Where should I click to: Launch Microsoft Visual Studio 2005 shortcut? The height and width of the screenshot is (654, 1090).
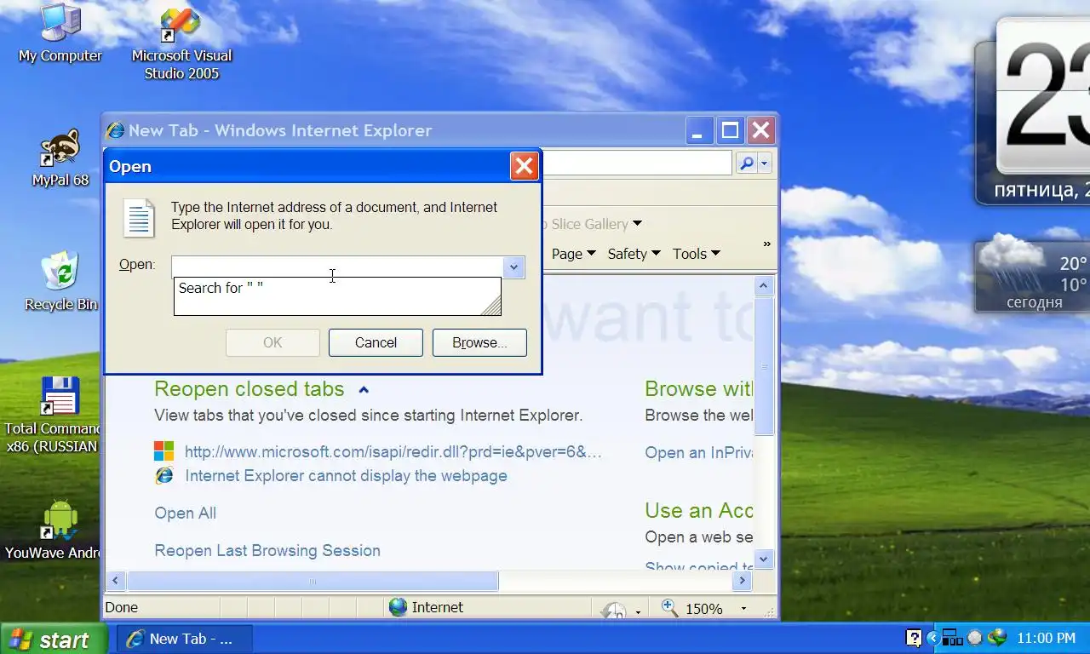(181, 43)
